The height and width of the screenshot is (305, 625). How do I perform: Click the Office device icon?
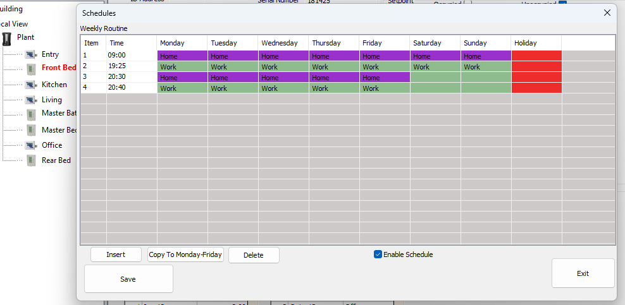(30, 145)
